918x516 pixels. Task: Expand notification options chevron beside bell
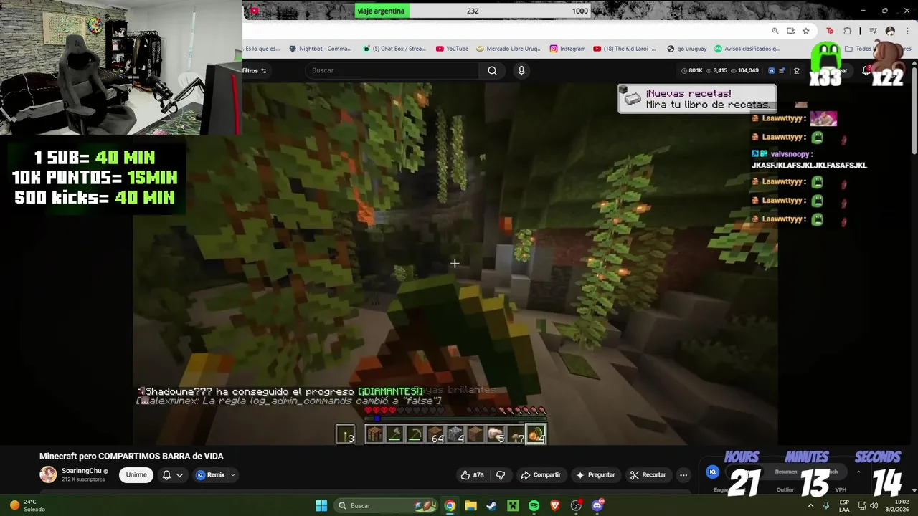pyautogui.click(x=179, y=474)
